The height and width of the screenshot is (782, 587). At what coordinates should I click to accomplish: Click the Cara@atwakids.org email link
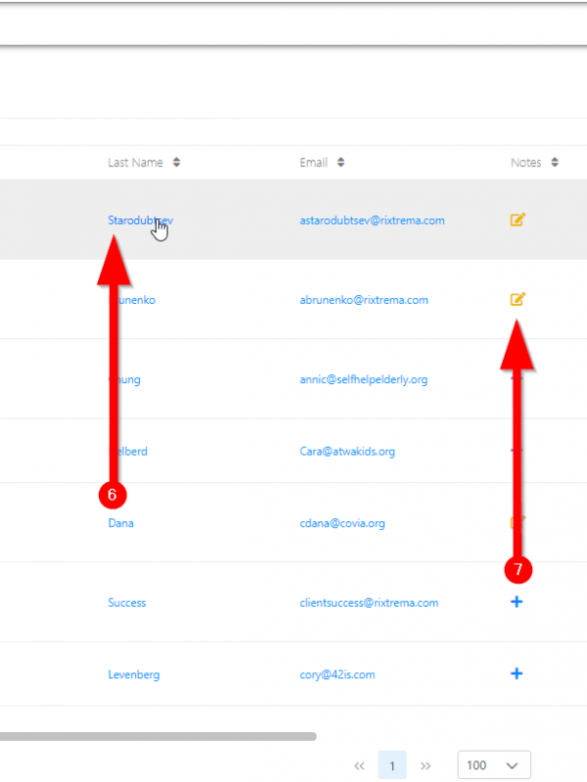point(346,452)
